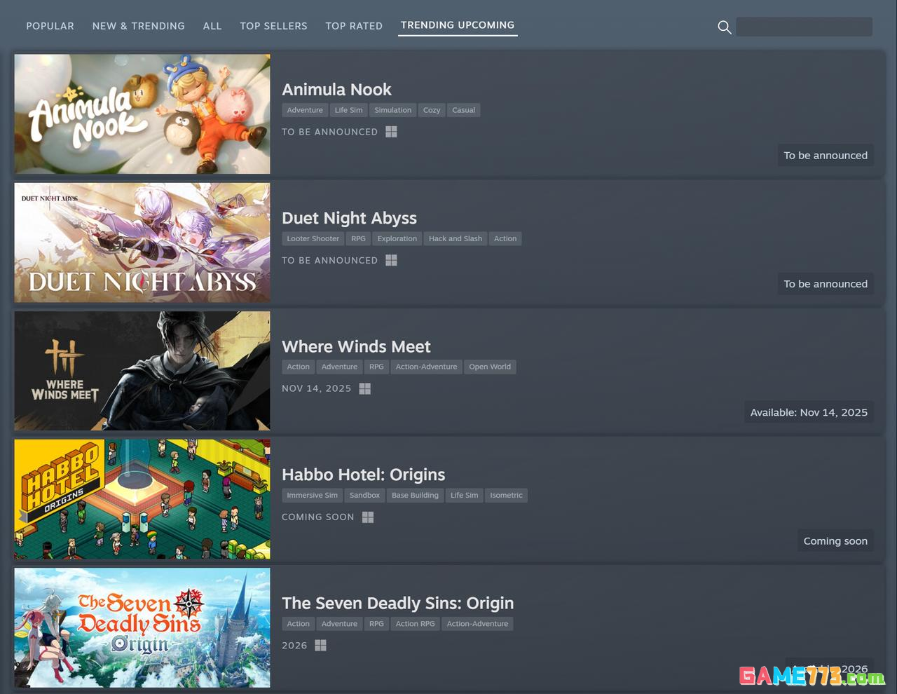Screen dimensions: 897x694
Task: Choose the Base Building tag
Action: 415,495
